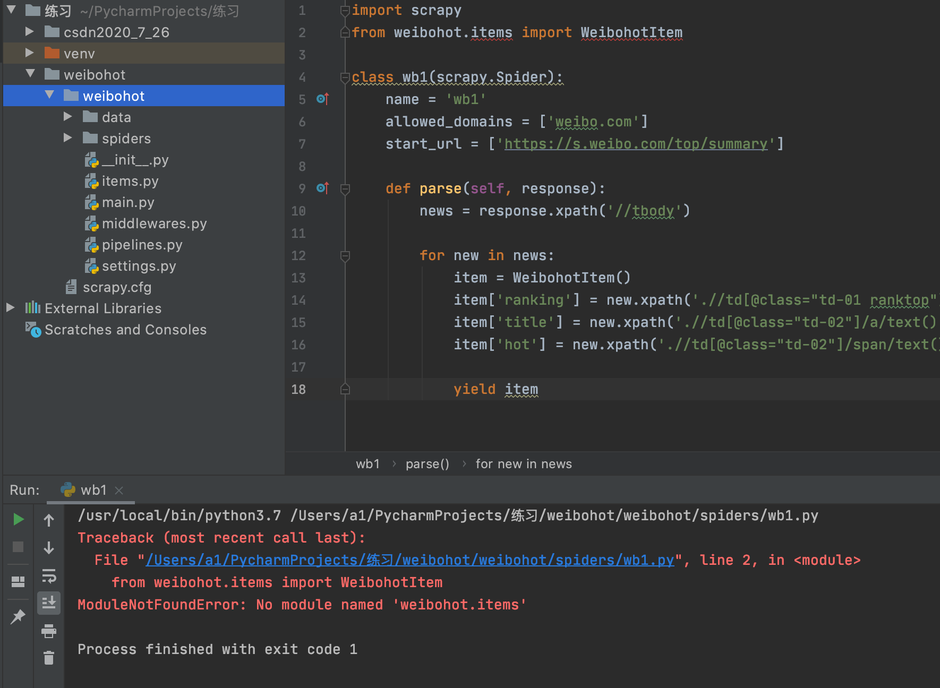Viewport: 940px width, 688px height.
Task: Click 'Process finished with exit code 1'
Action: (x=217, y=649)
